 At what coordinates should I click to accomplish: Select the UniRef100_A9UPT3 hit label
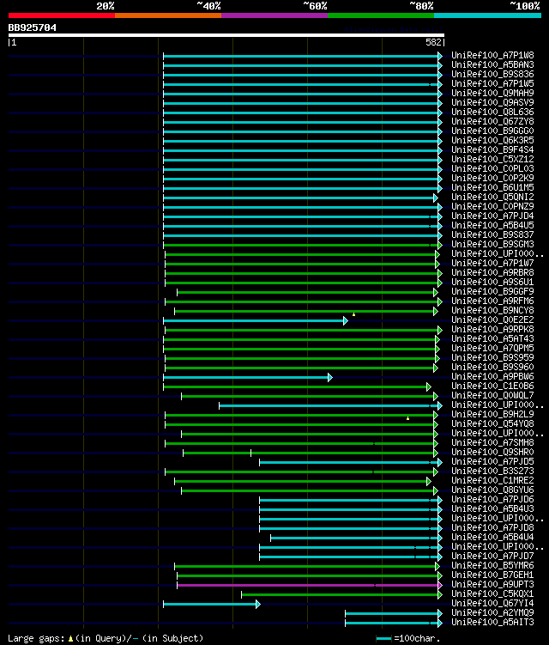[x=492, y=584]
